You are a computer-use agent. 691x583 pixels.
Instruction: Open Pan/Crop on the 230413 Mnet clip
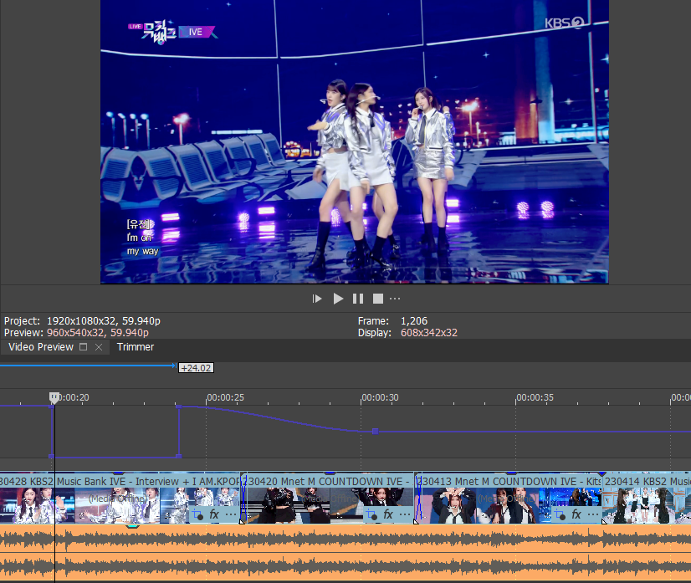point(560,514)
